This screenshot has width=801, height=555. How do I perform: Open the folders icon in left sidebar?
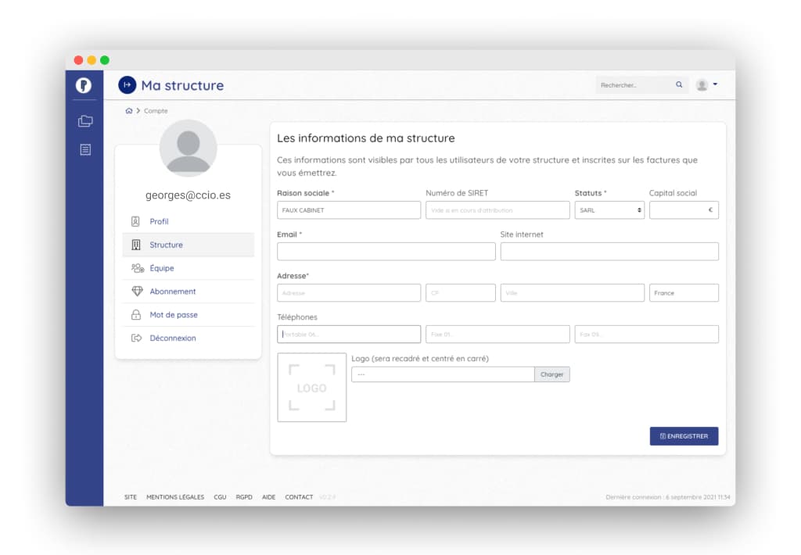point(84,121)
